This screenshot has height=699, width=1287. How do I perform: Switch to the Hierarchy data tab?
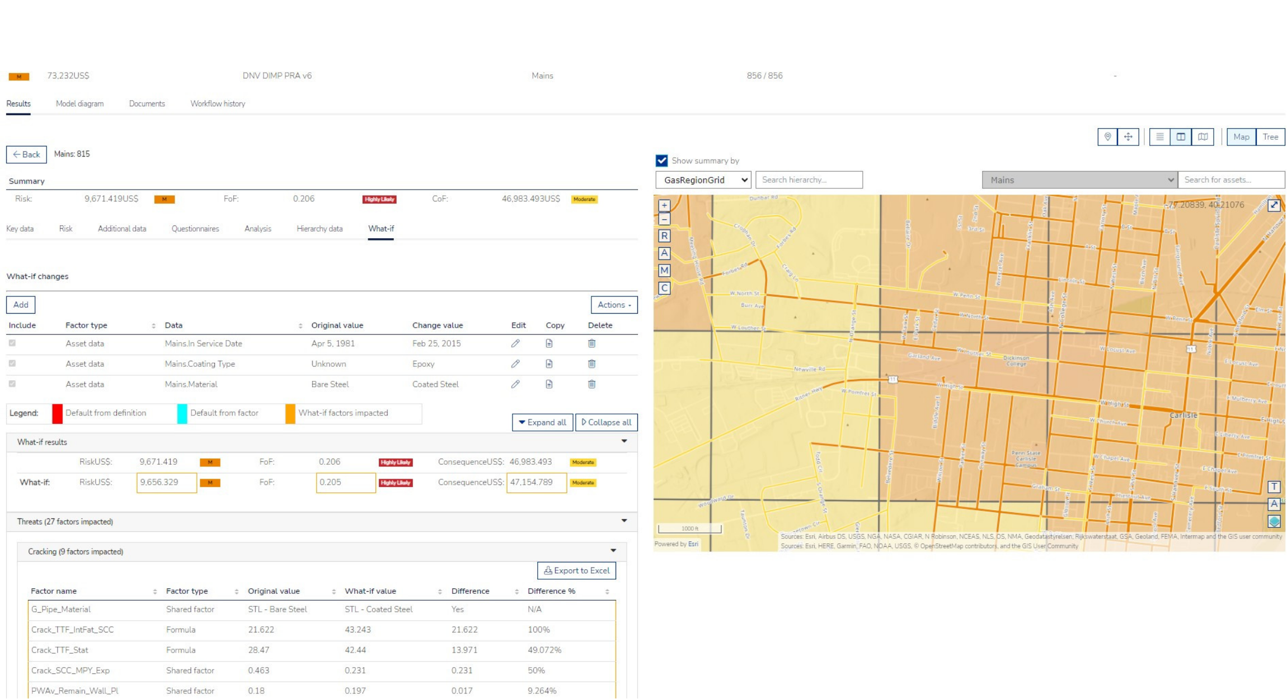pos(319,229)
